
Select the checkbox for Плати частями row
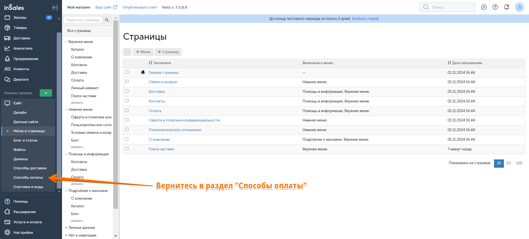point(127,149)
